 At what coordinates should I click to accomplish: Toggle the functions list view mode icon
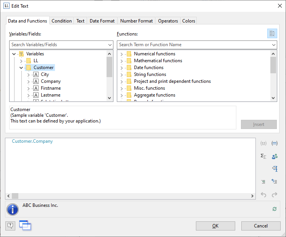pyautogui.click(x=272, y=34)
